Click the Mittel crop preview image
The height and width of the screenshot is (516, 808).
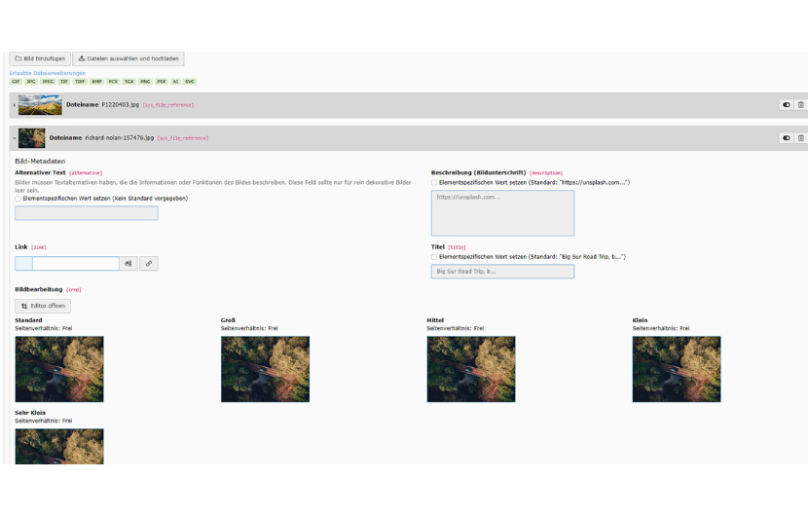tap(471, 369)
